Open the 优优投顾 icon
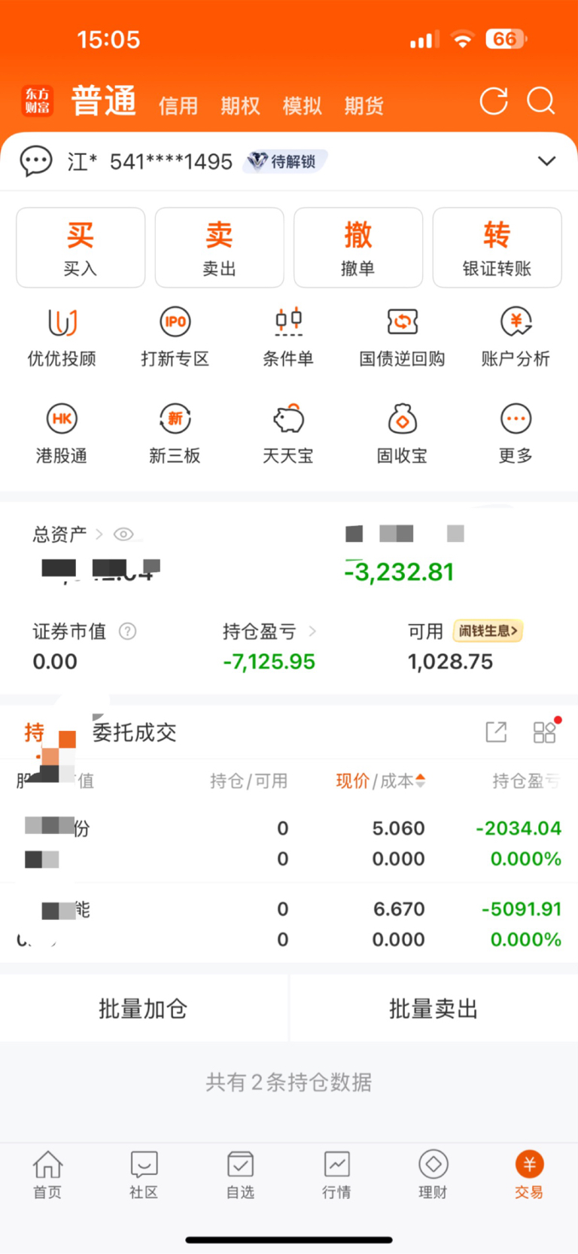Screen dimensions: 578x1254 pyautogui.click(x=62, y=322)
